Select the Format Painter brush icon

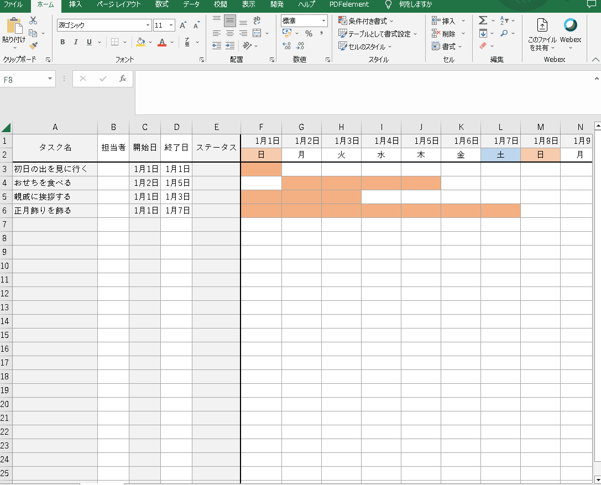33,46
